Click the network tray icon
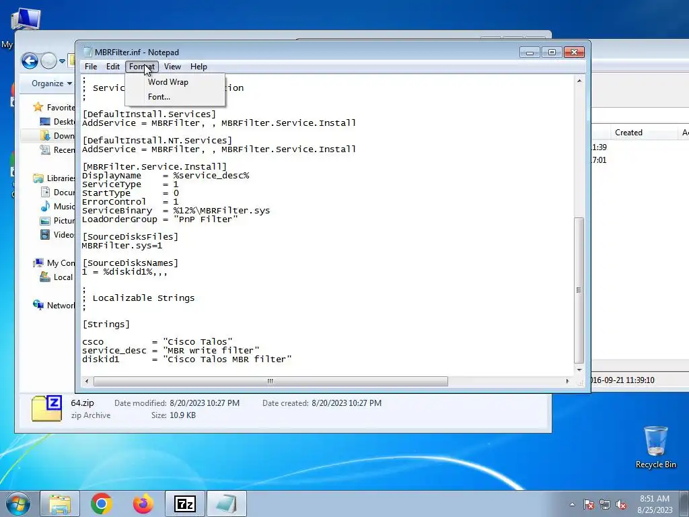 tap(605, 504)
